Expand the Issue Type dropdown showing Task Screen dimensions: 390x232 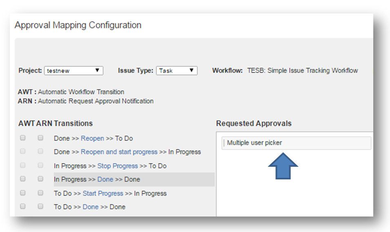pyautogui.click(x=177, y=71)
